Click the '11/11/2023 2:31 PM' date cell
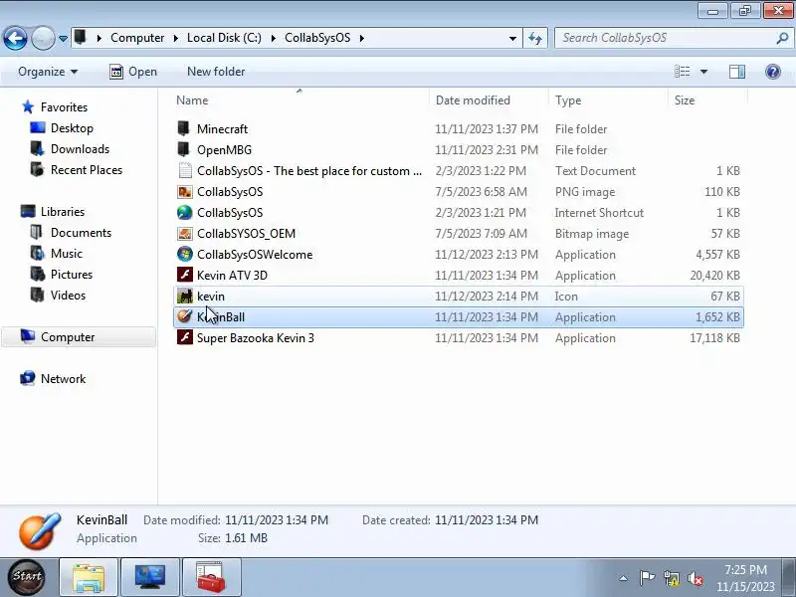 tap(487, 150)
